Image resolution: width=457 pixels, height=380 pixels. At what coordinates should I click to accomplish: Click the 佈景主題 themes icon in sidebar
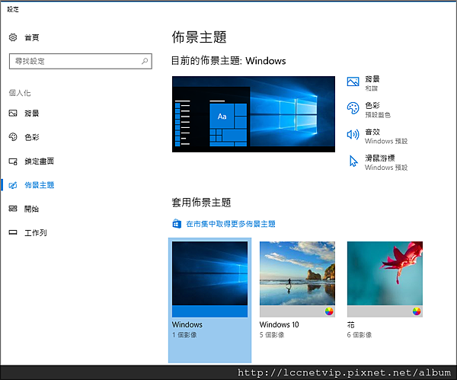click(x=13, y=185)
